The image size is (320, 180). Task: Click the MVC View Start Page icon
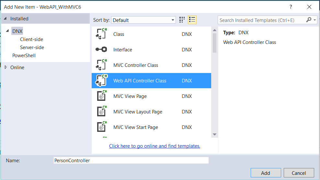pos(102,127)
